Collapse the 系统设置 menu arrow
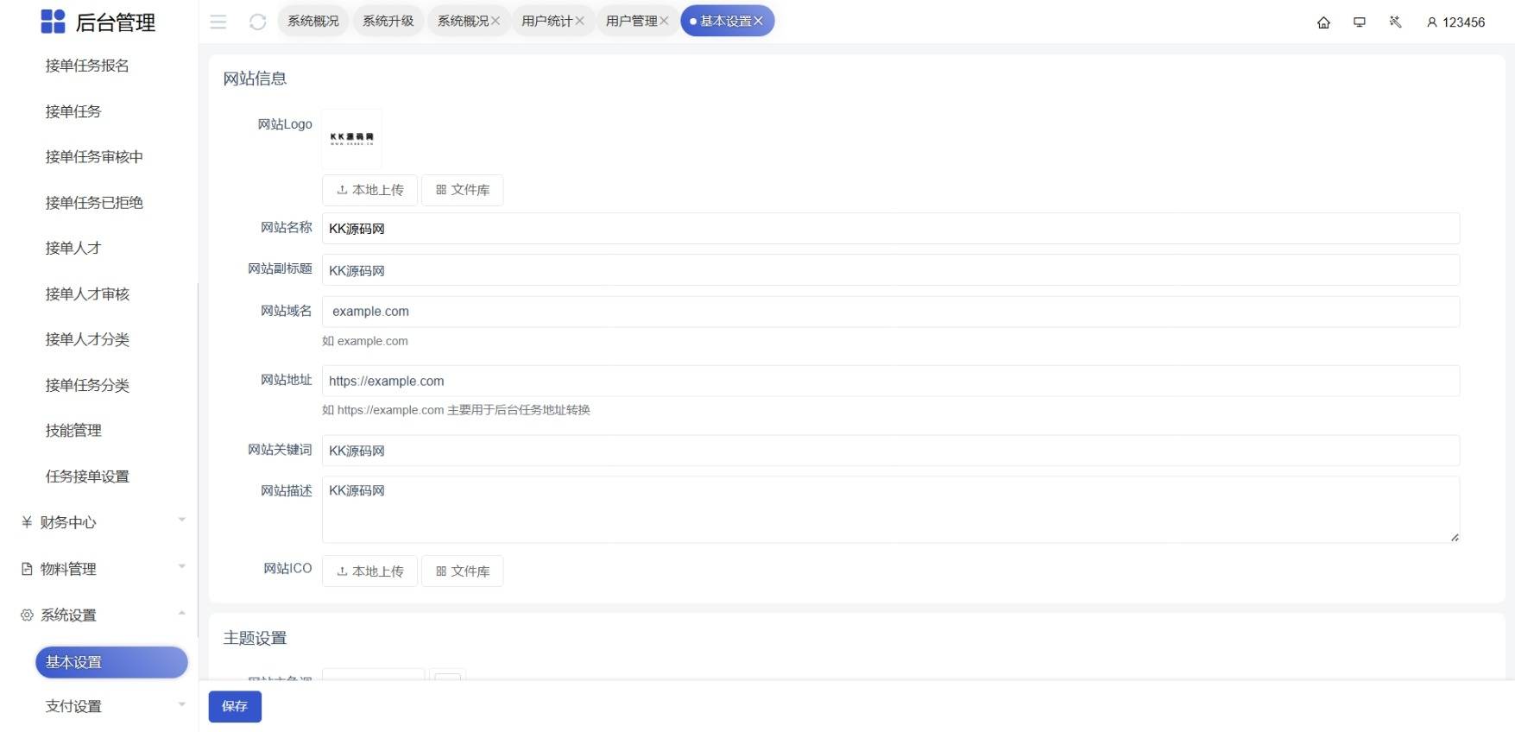 point(181,613)
